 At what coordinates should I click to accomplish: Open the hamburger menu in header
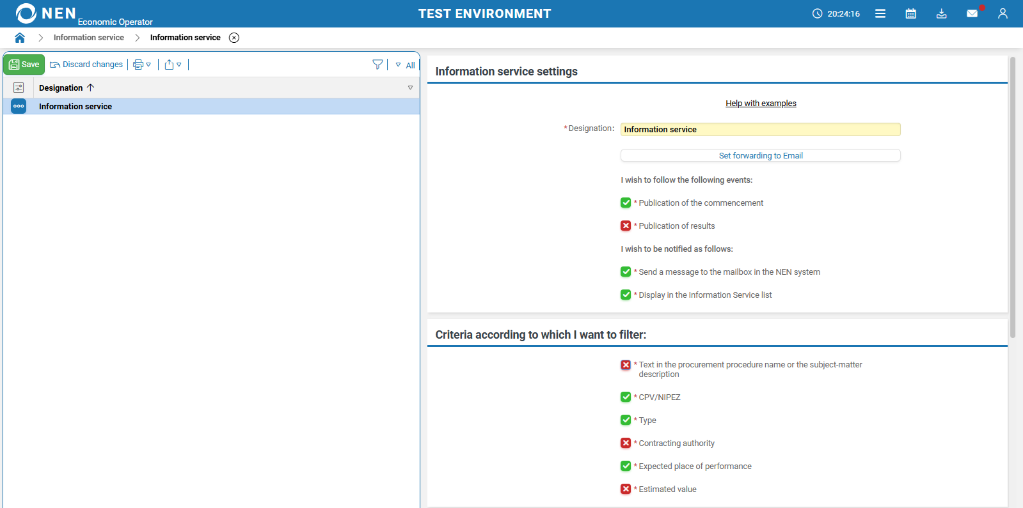tap(880, 13)
